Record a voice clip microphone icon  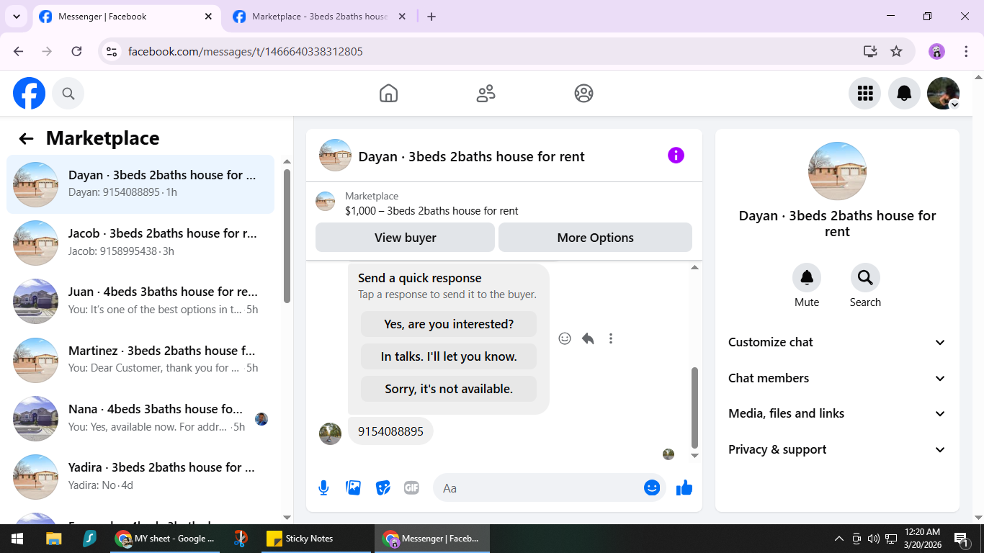pyautogui.click(x=323, y=488)
